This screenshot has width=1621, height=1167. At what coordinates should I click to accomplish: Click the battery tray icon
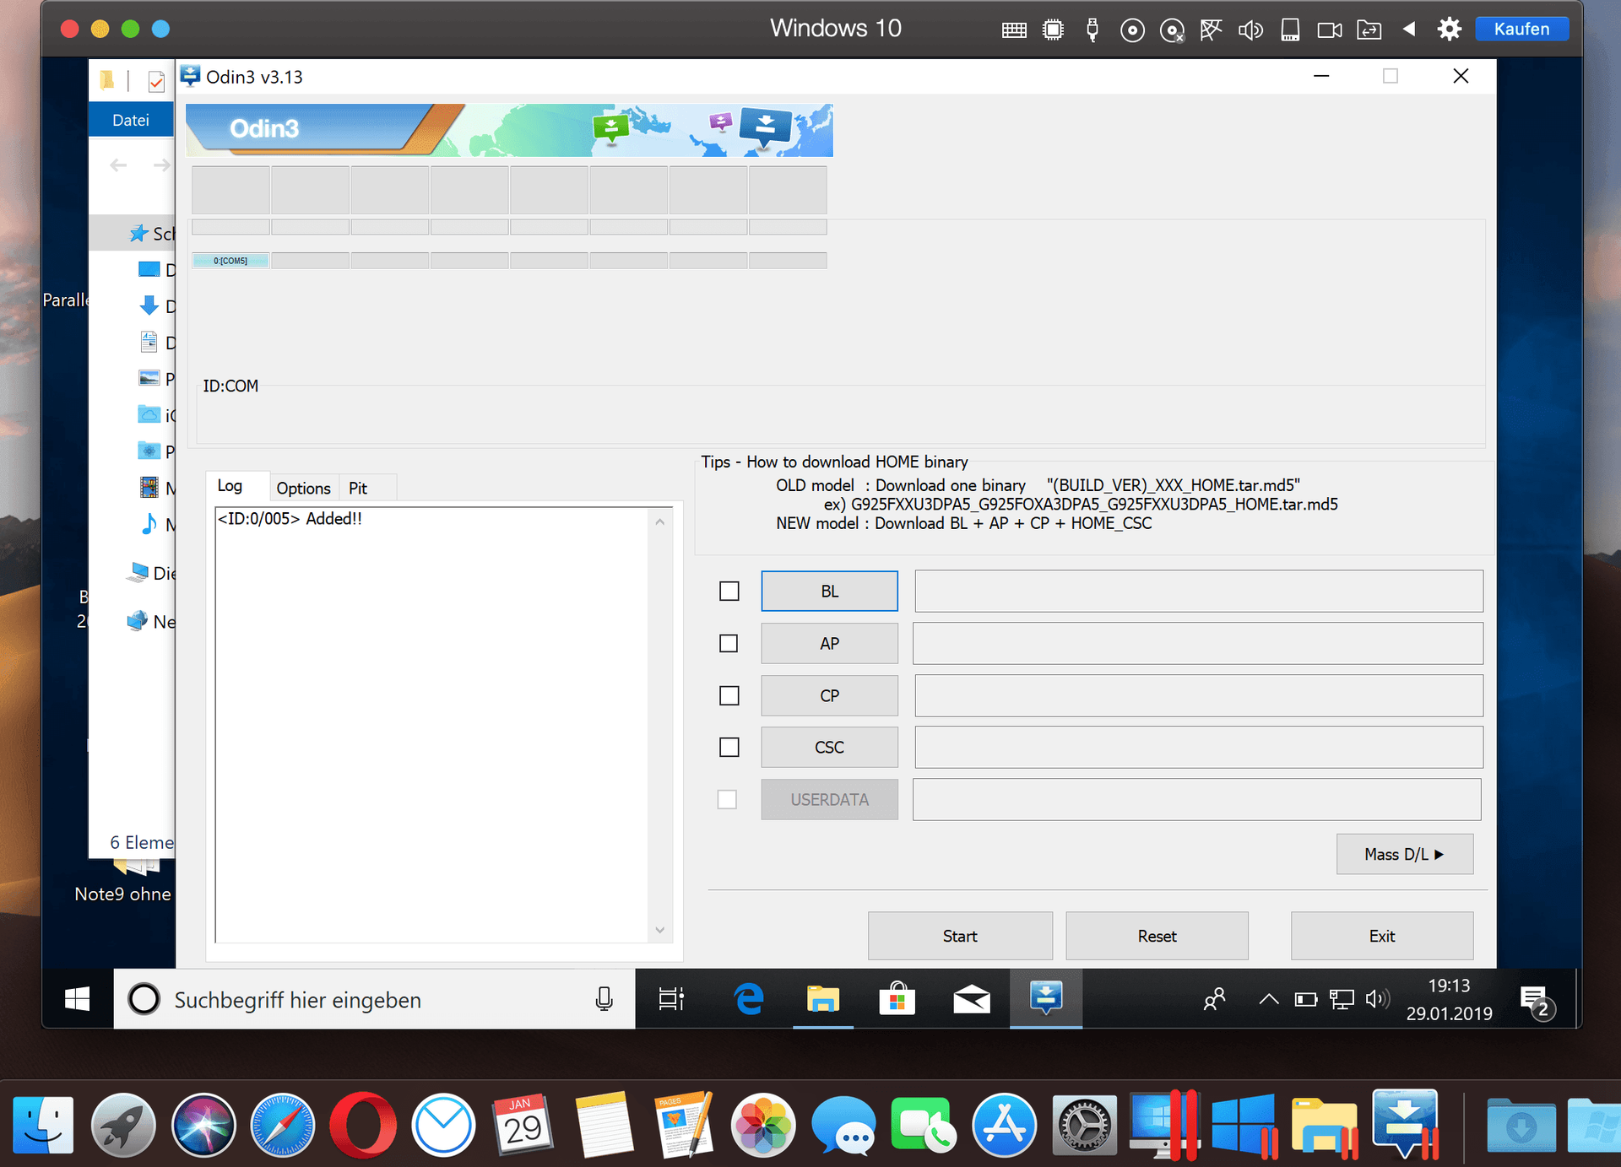(x=1305, y=999)
